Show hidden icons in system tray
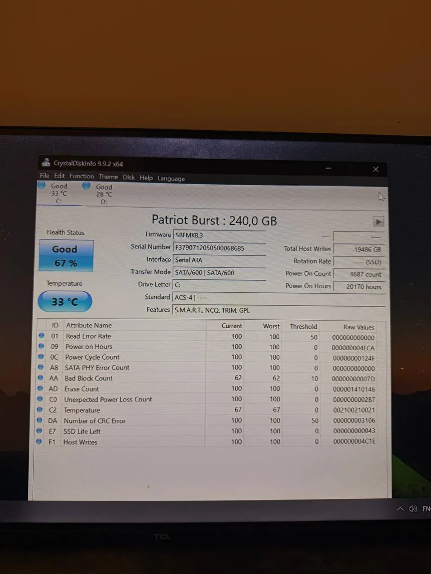The height and width of the screenshot is (574, 431). [400, 509]
